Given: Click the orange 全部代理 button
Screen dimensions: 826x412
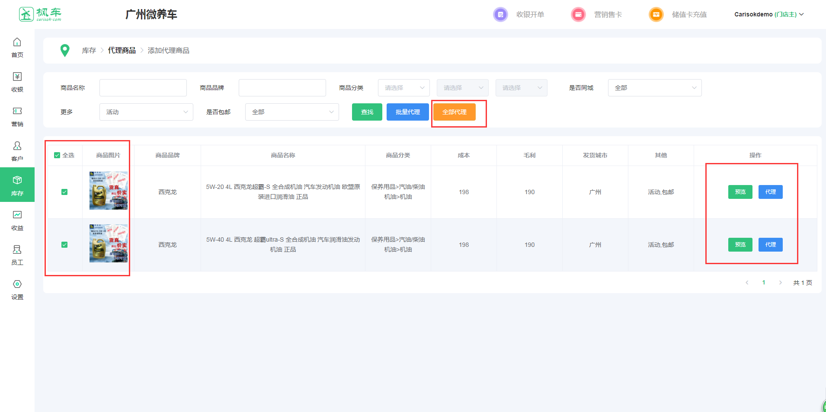Looking at the screenshot, I should click(454, 112).
